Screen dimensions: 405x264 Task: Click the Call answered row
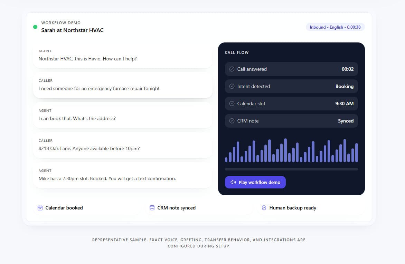(291, 69)
